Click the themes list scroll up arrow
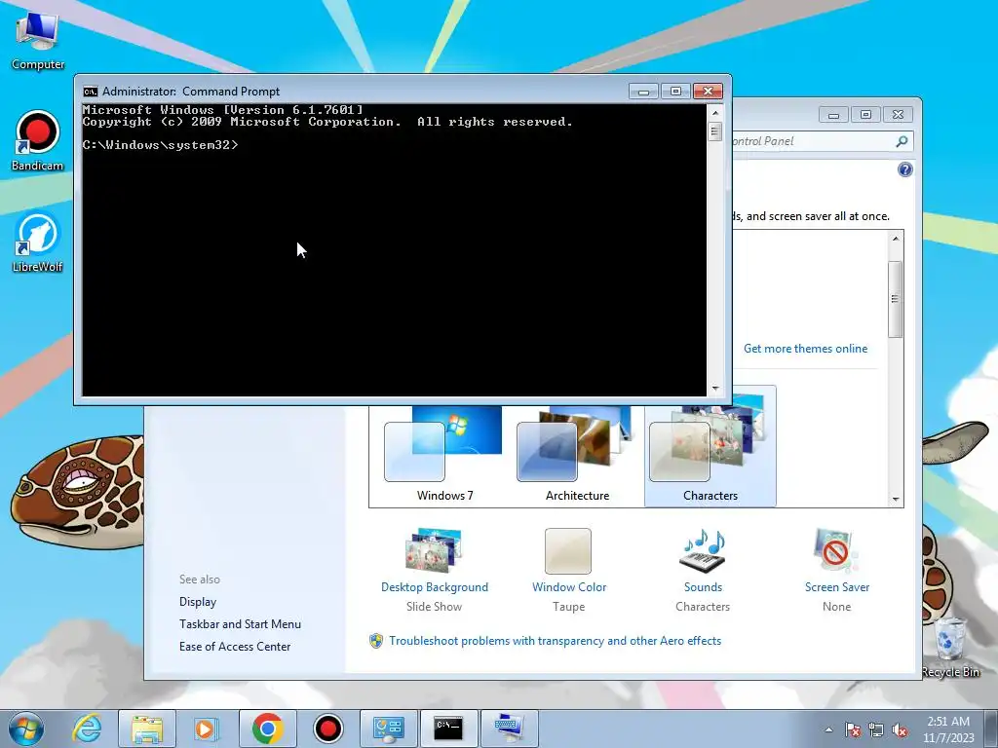Image resolution: width=998 pixels, height=748 pixels. coord(896,240)
